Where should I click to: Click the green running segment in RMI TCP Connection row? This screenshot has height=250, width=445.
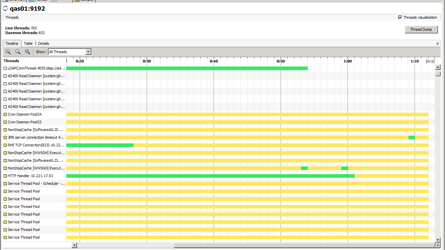coord(100,145)
